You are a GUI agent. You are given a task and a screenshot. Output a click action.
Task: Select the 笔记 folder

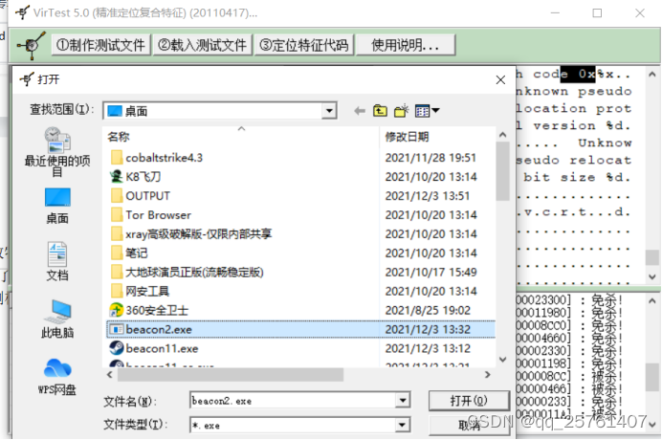point(129,253)
